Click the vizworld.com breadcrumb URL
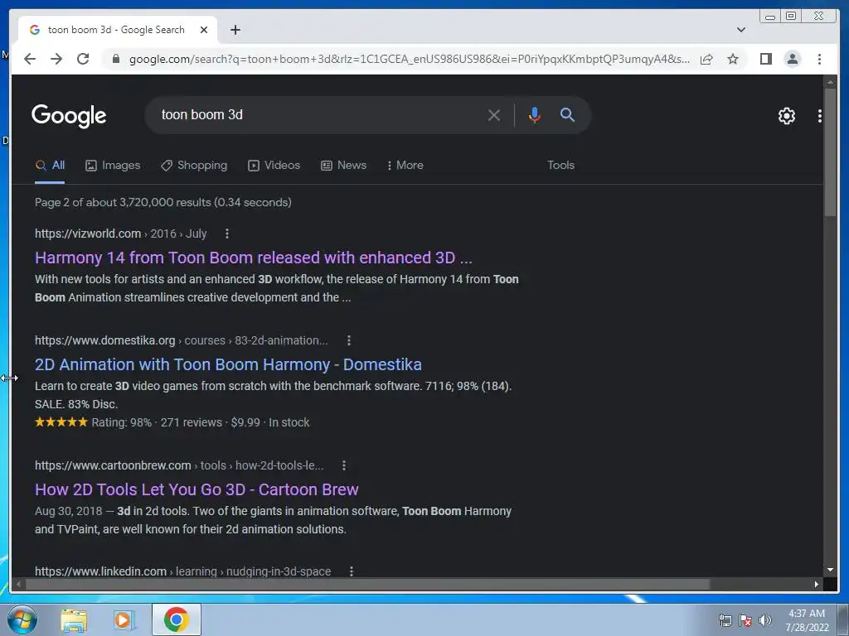This screenshot has width=849, height=636. 121,234
